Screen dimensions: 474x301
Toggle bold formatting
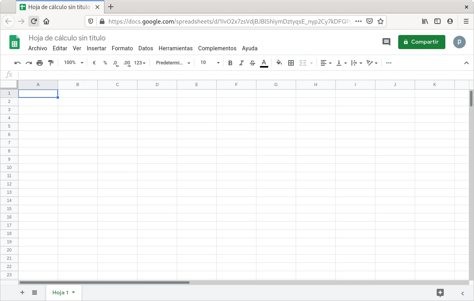pyautogui.click(x=230, y=63)
